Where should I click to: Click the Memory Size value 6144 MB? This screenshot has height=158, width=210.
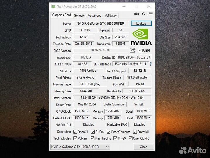pyautogui.click(x=86, y=91)
